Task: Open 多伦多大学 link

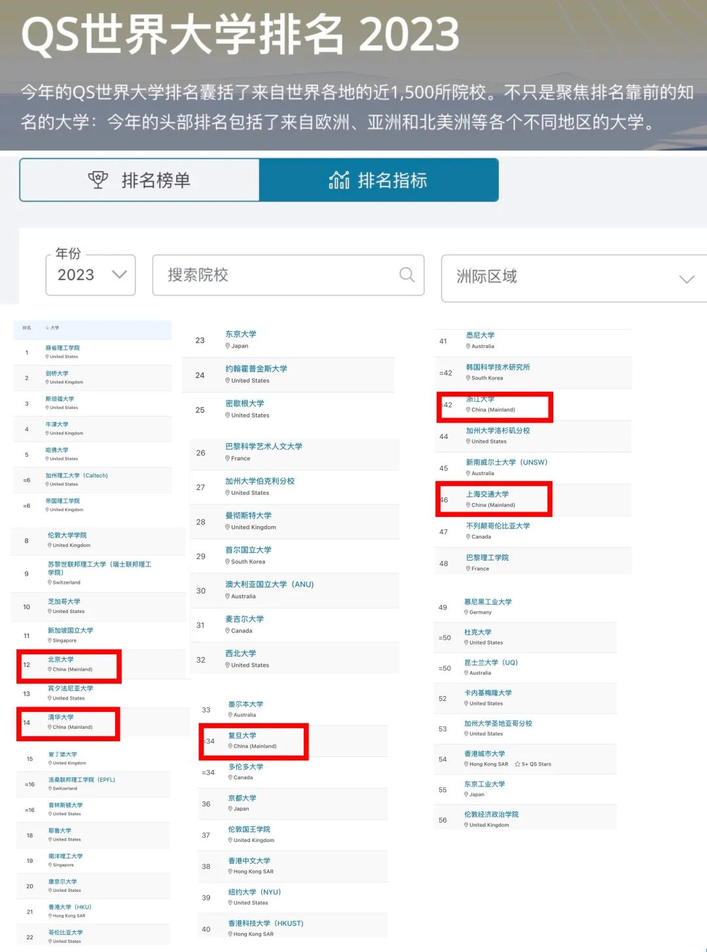Action: coord(245,767)
